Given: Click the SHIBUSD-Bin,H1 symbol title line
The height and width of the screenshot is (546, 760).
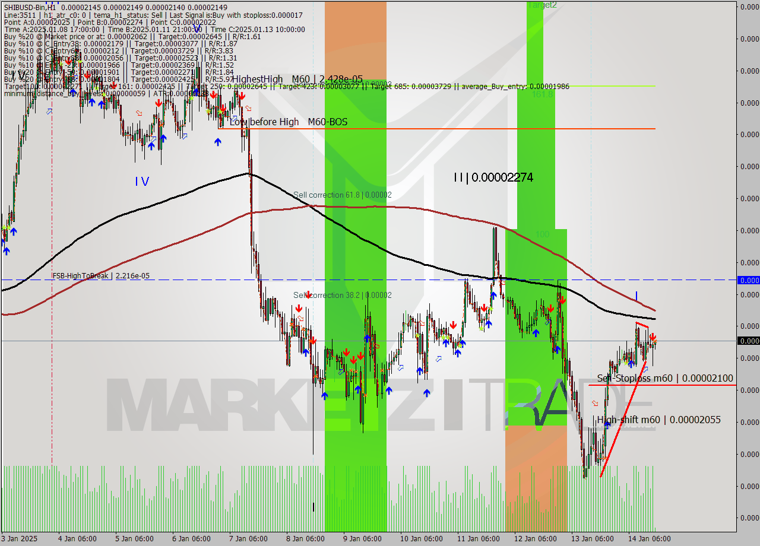Looking at the screenshot, I should pyautogui.click(x=115, y=7).
